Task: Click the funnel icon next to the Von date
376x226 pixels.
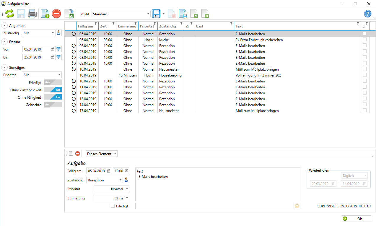Action: point(58,49)
